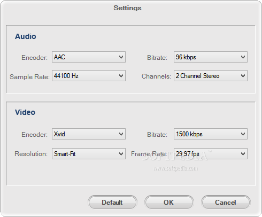This screenshot has height=217, width=262.
Task: Confirm settings with the OK button
Action: (x=169, y=203)
